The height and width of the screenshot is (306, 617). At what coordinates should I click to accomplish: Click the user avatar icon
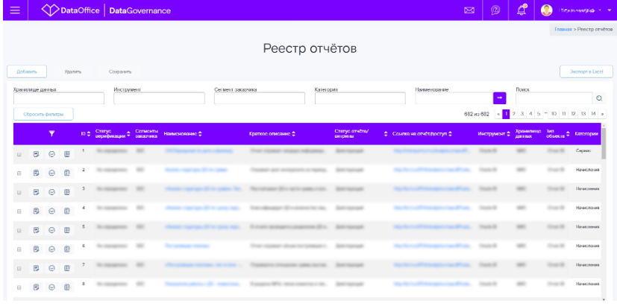point(546,10)
